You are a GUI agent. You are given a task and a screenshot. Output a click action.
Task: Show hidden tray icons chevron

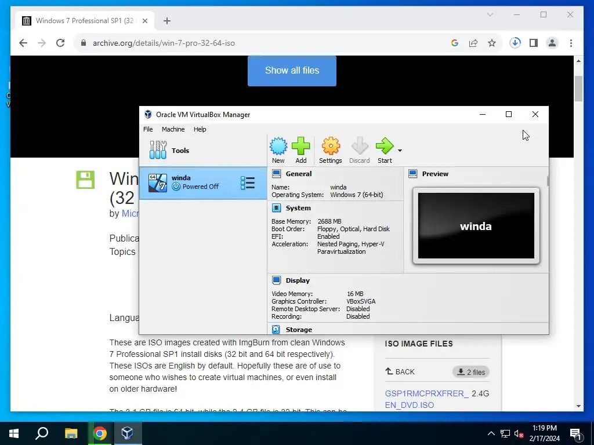tap(491, 433)
